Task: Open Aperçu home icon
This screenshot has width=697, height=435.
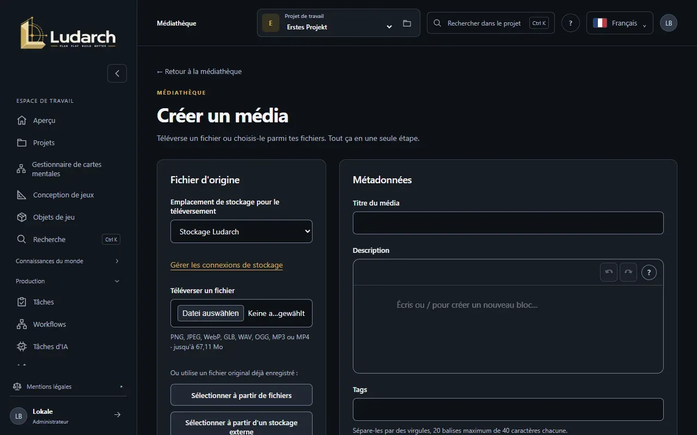Action: (22, 120)
